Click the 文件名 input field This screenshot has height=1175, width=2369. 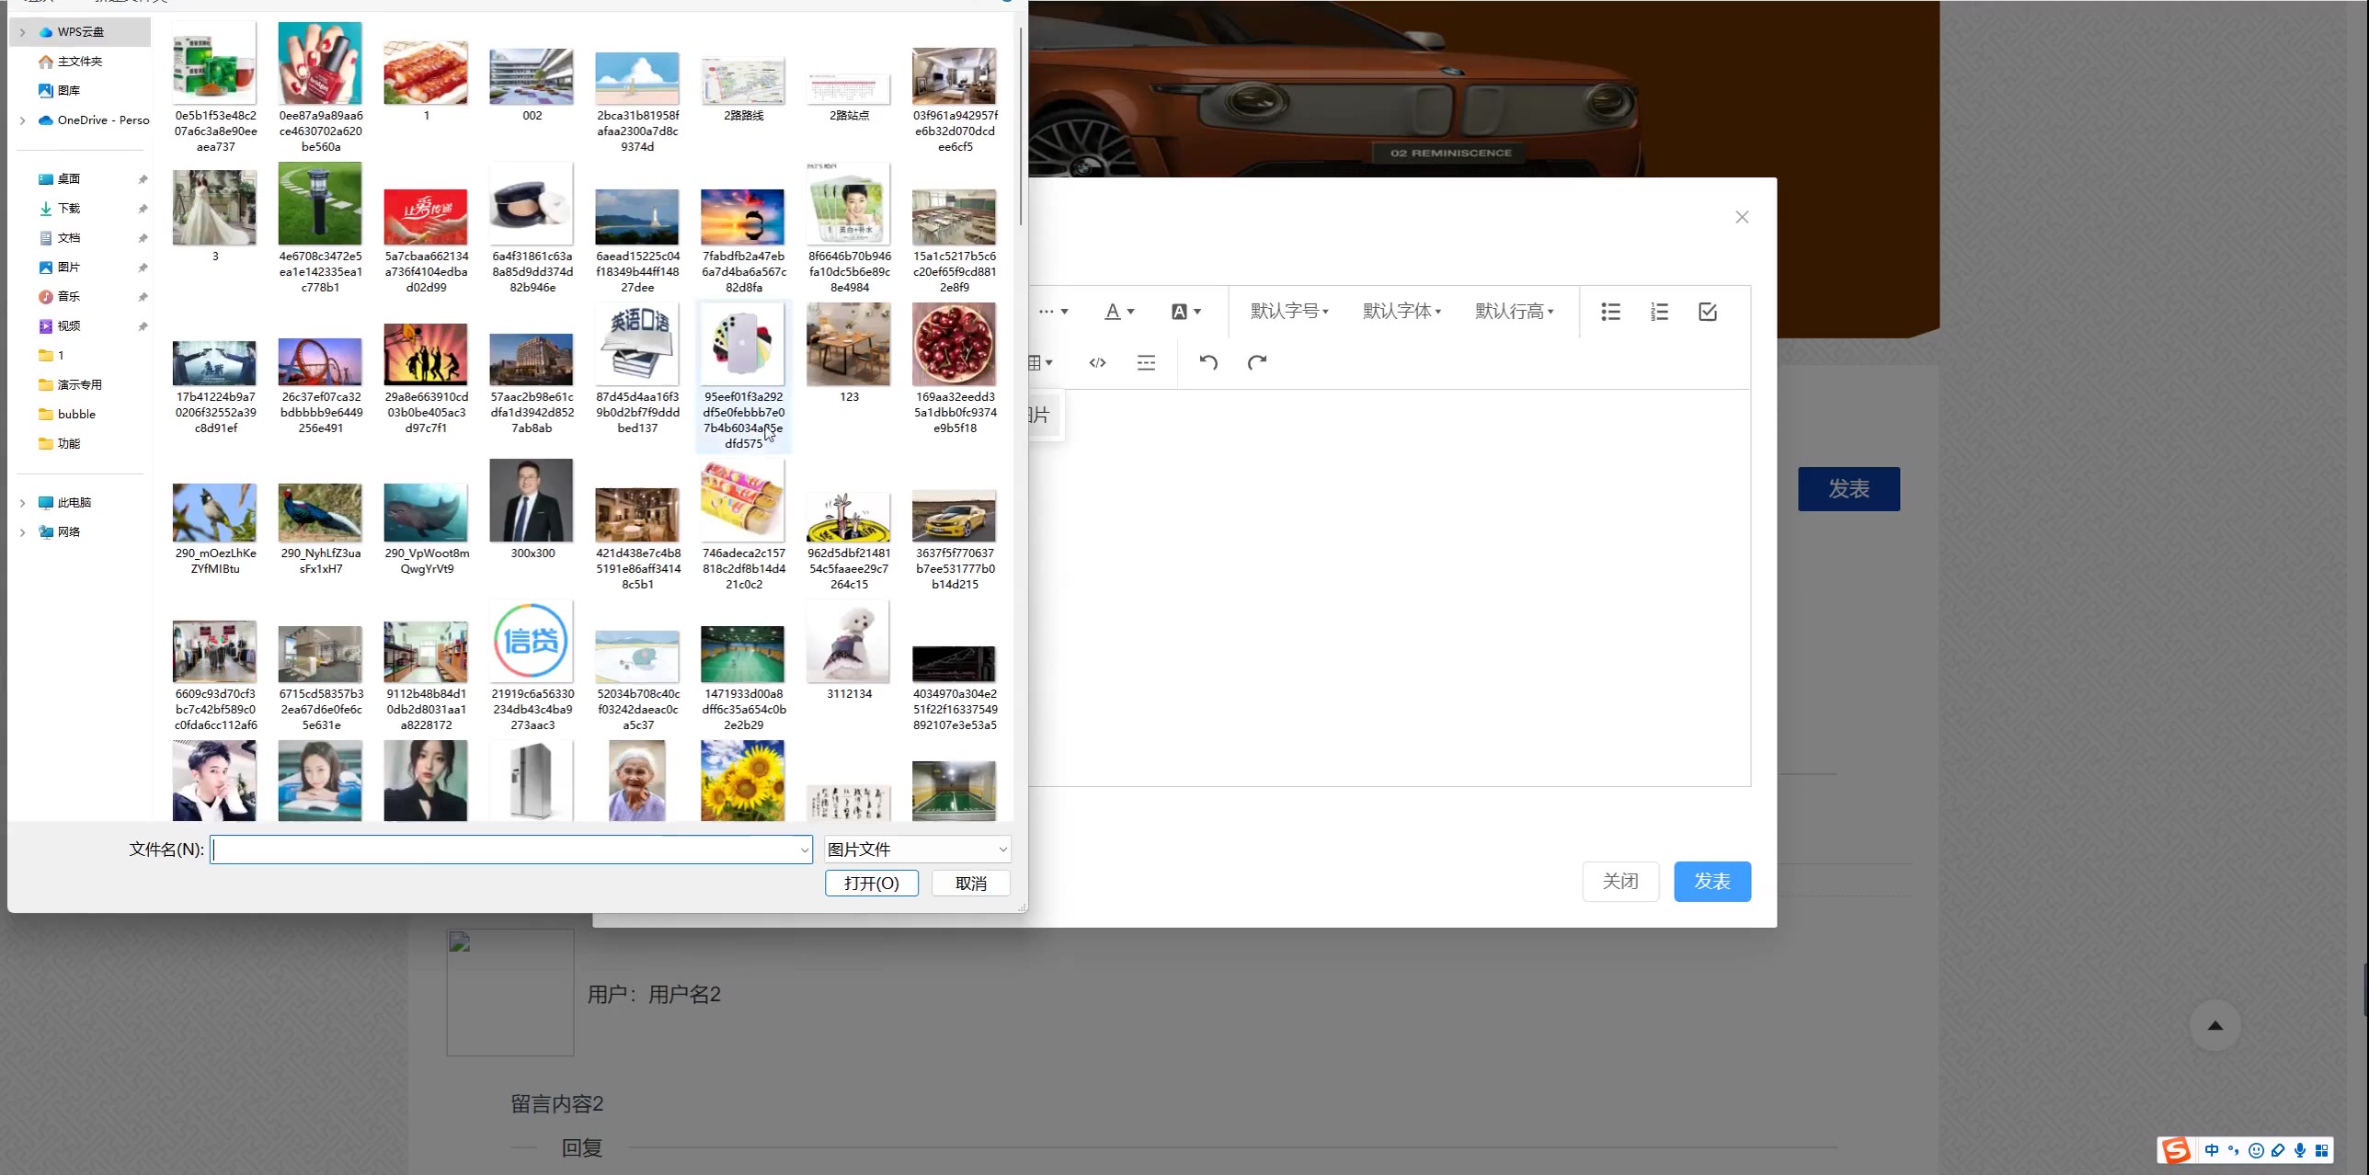click(x=506, y=849)
